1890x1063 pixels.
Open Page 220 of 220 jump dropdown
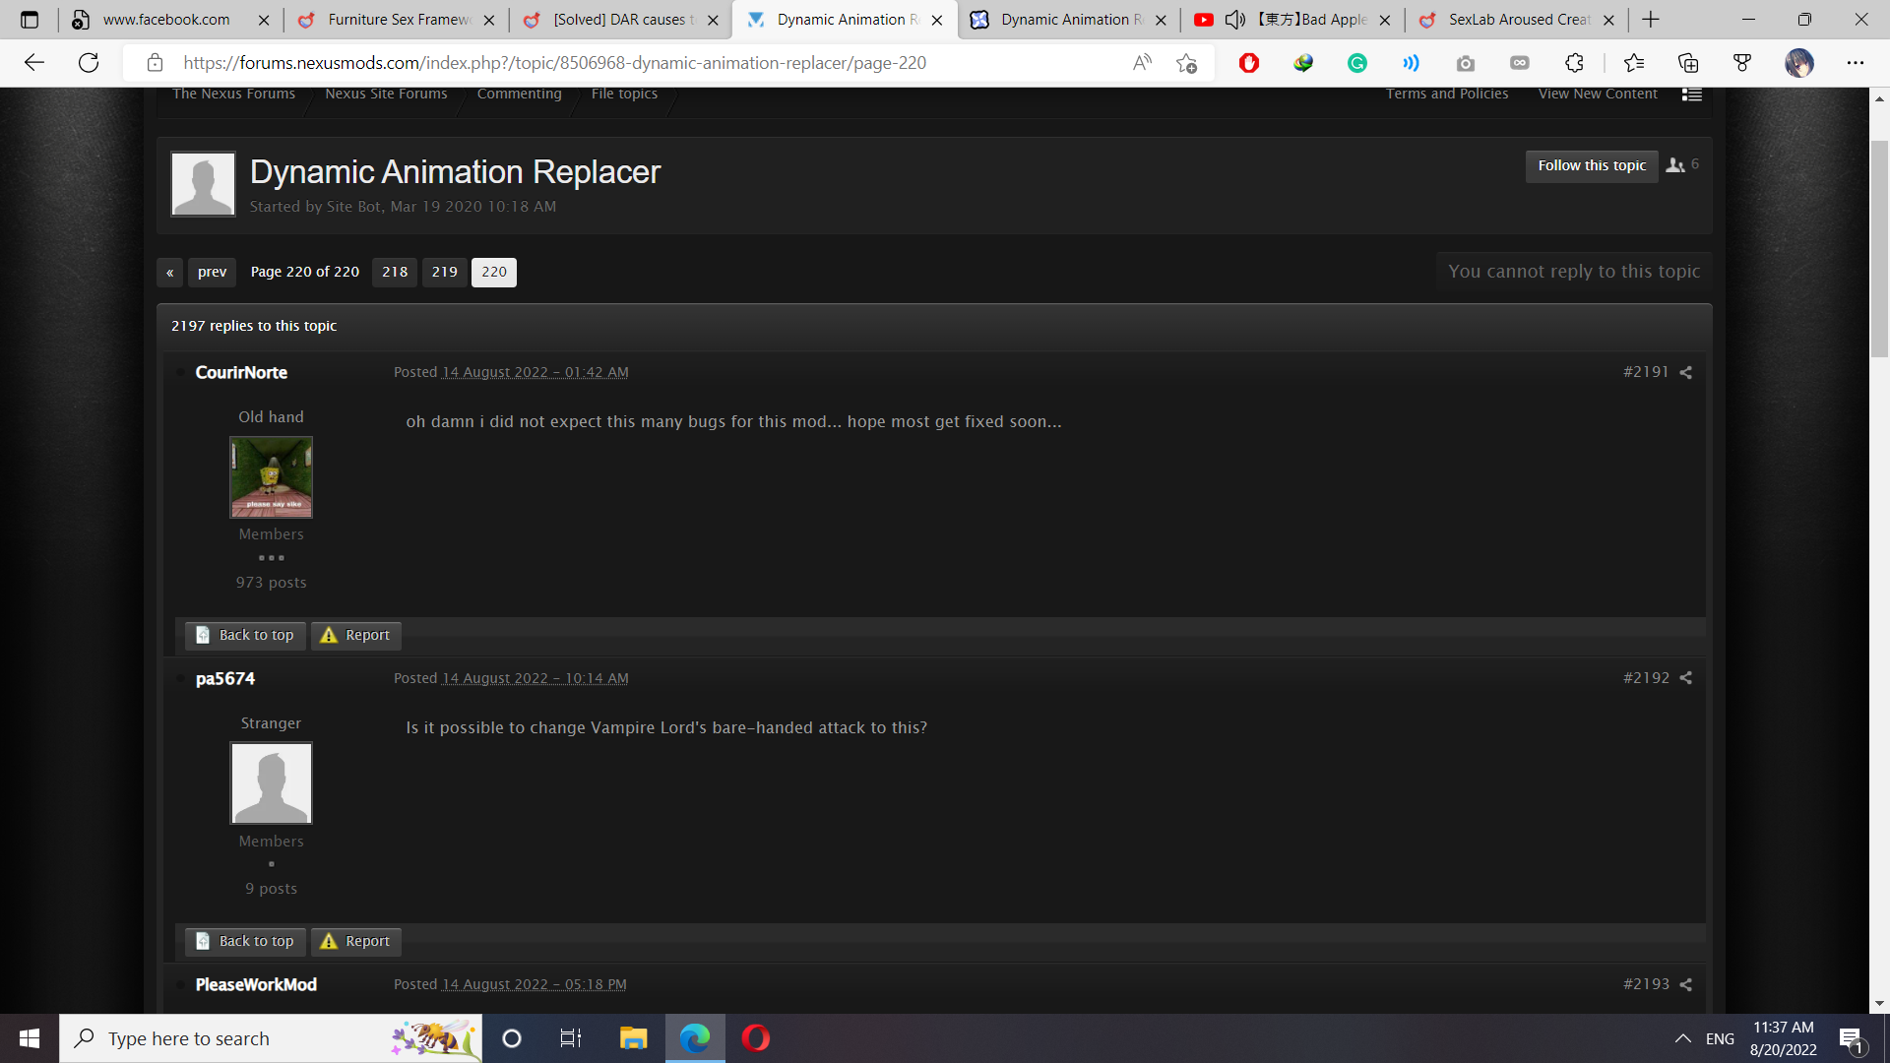[x=305, y=273]
